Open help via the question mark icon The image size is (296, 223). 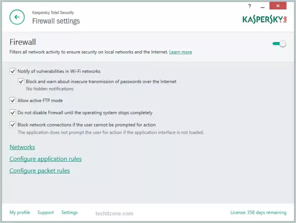pyautogui.click(x=249, y=6)
